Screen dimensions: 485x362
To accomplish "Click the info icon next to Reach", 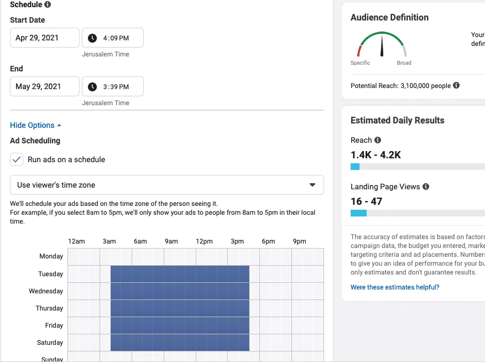I will click(x=378, y=140).
